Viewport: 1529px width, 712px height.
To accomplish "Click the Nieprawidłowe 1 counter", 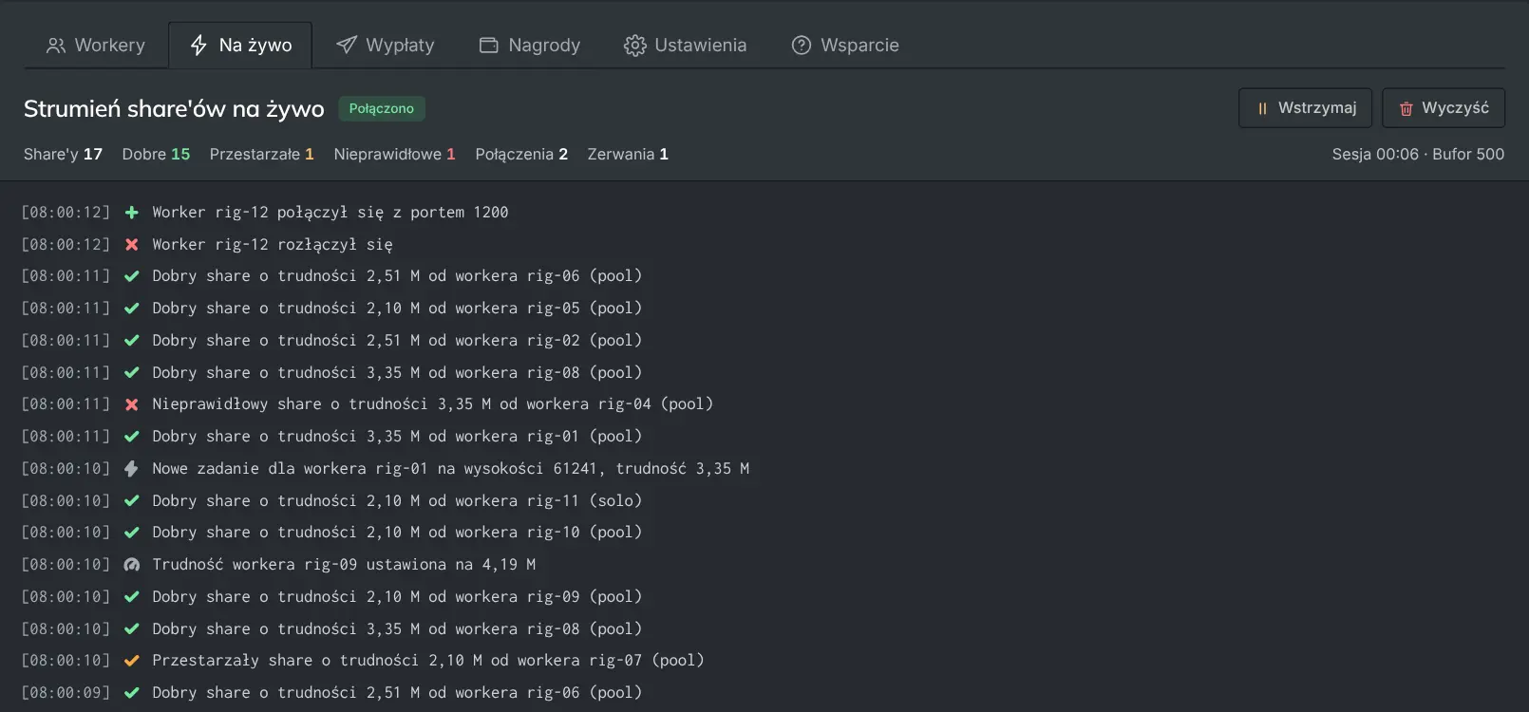I will (394, 154).
